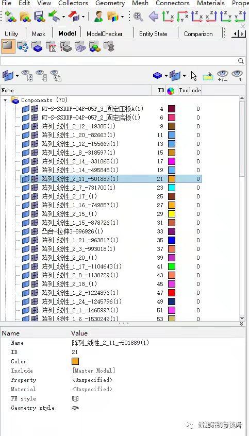The height and width of the screenshot is (436, 249).
Task: Change color swatch of component ID 21
Action: 171,179
